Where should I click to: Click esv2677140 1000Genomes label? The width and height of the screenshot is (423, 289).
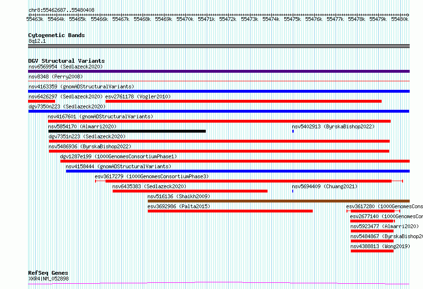pyautogui.click(x=386, y=216)
